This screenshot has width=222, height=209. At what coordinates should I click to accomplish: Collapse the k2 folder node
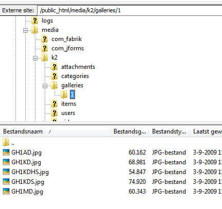(x=35, y=58)
